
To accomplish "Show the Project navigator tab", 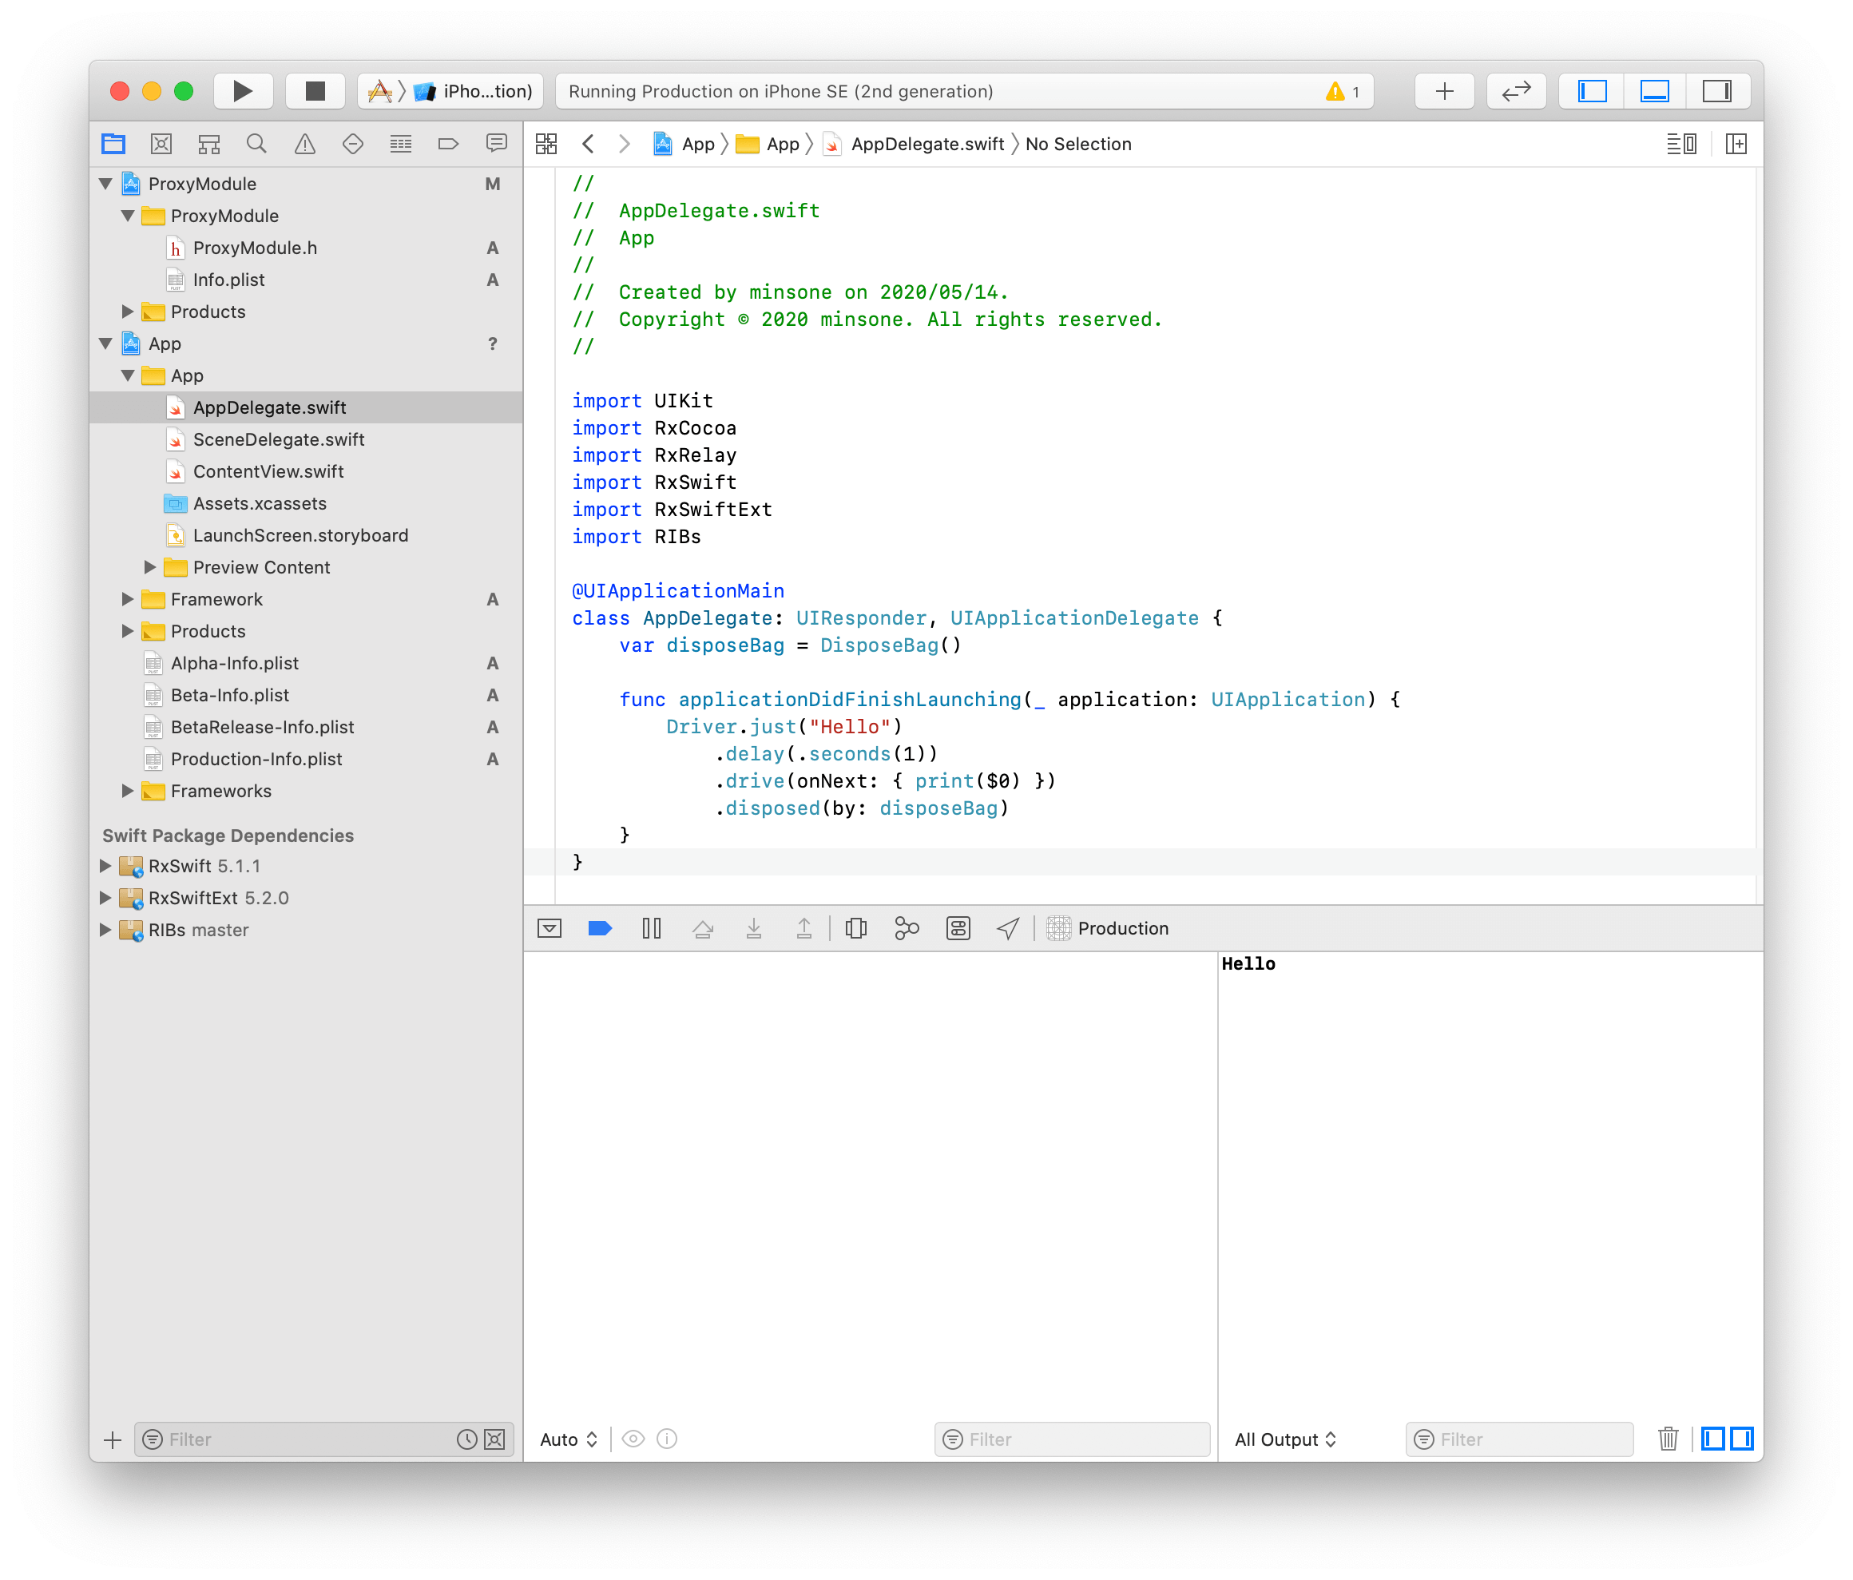I will [113, 144].
